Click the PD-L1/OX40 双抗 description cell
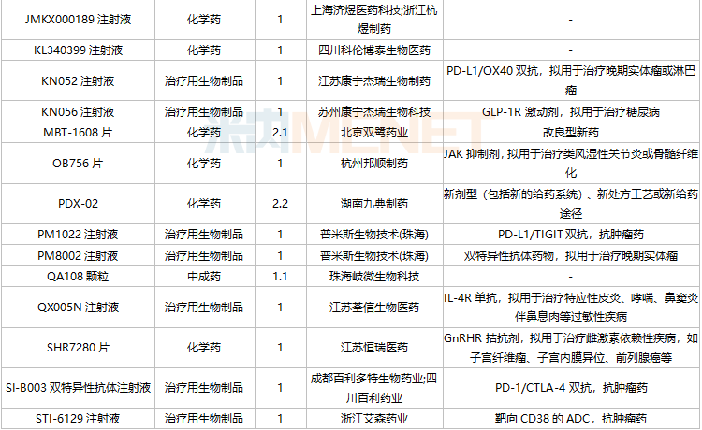This screenshot has width=702, height=430. pos(571,80)
